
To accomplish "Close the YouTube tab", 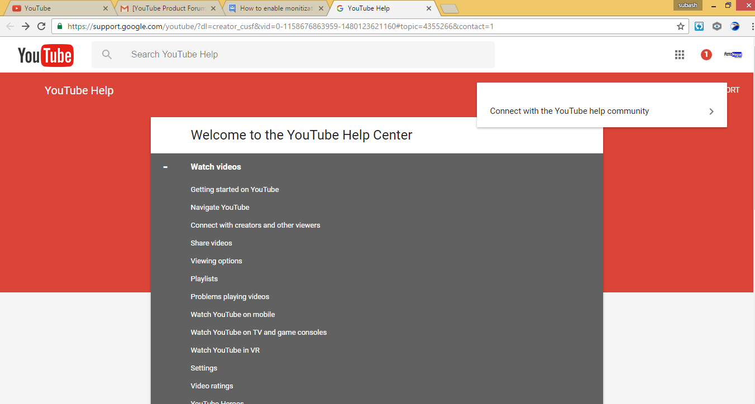I will tap(106, 8).
